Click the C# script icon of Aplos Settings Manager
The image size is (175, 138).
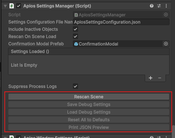pos(12,6)
